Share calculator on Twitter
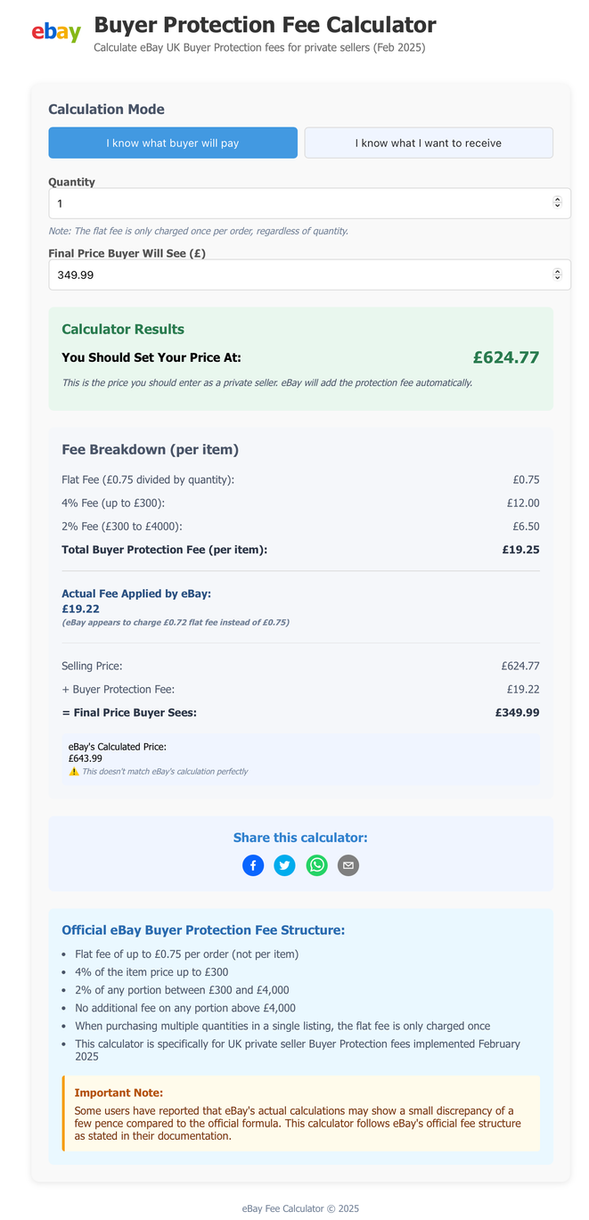Image resolution: width=589 pixels, height=1220 pixels. click(284, 865)
